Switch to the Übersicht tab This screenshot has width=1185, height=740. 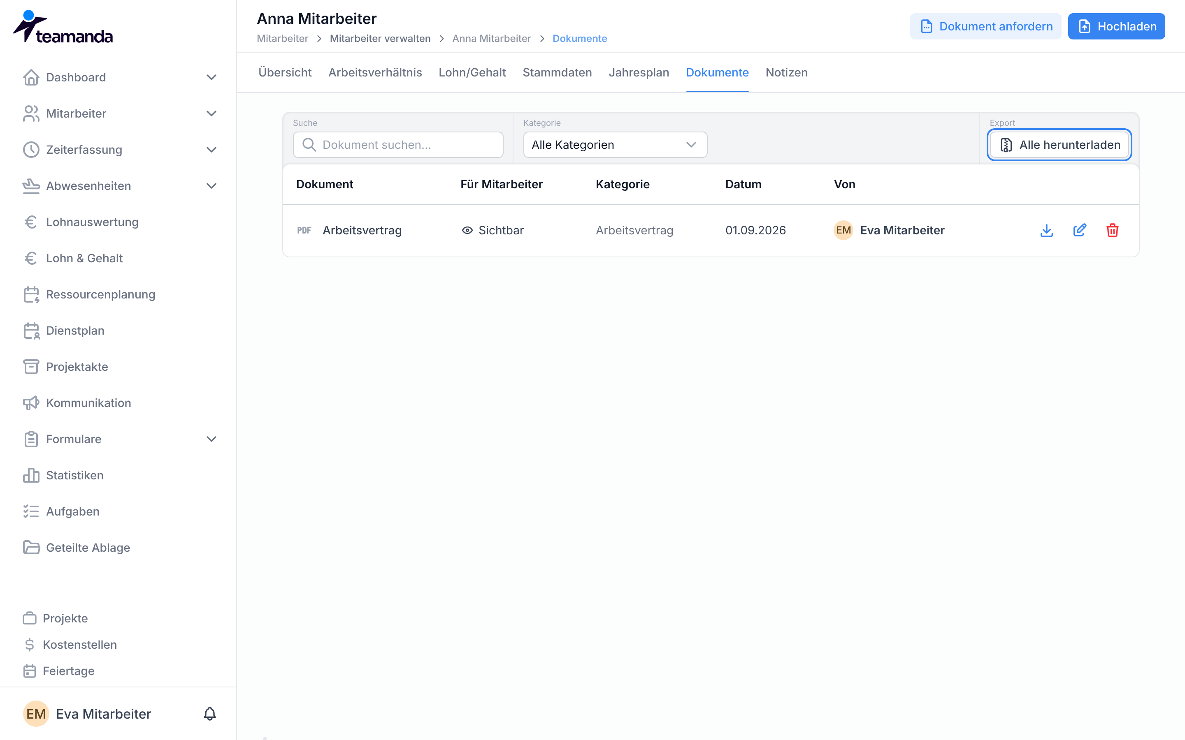(285, 72)
